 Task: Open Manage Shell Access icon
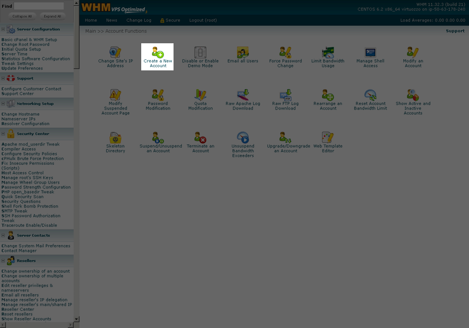[x=371, y=52]
